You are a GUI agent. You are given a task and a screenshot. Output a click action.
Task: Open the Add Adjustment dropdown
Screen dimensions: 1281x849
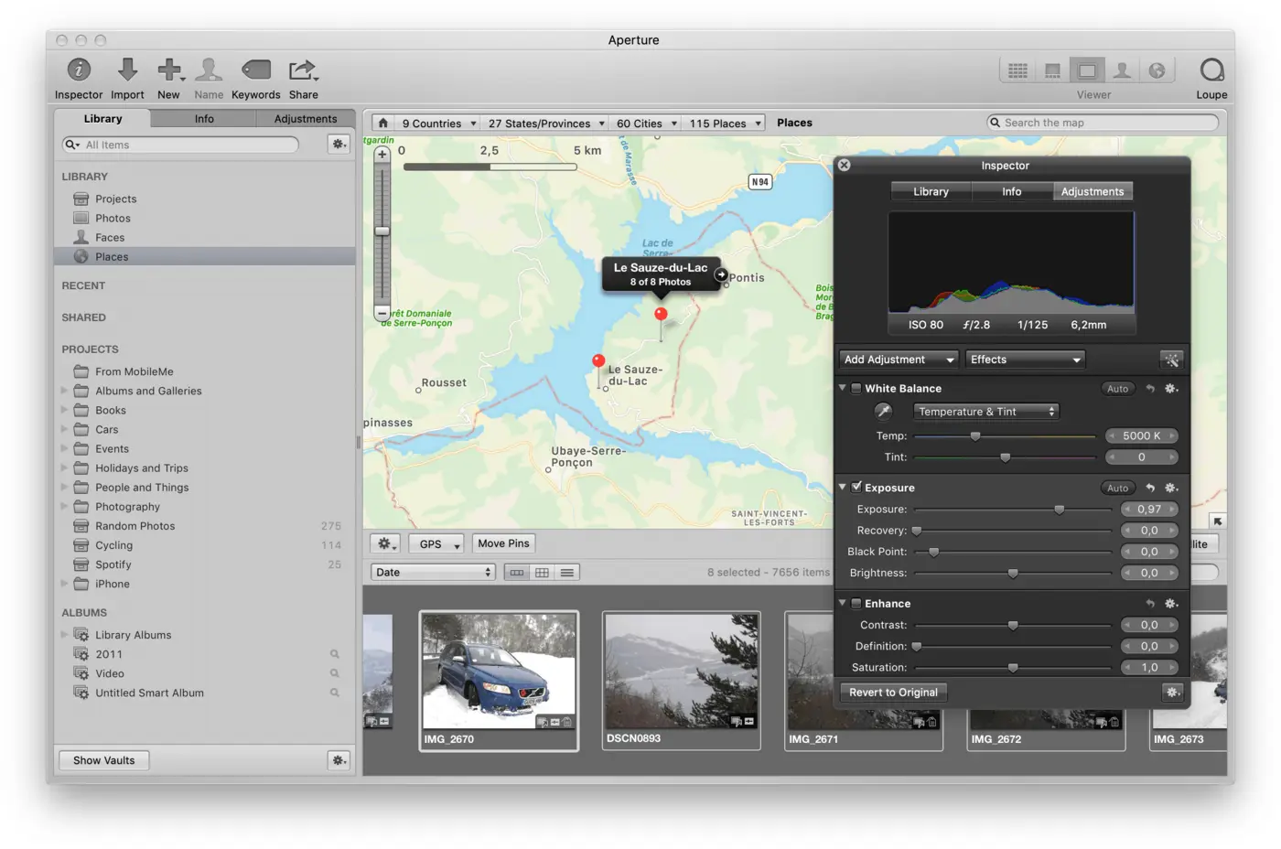tap(898, 360)
